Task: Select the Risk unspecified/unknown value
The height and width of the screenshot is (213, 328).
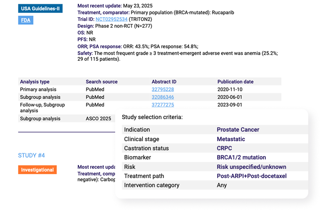Action: coord(252,167)
